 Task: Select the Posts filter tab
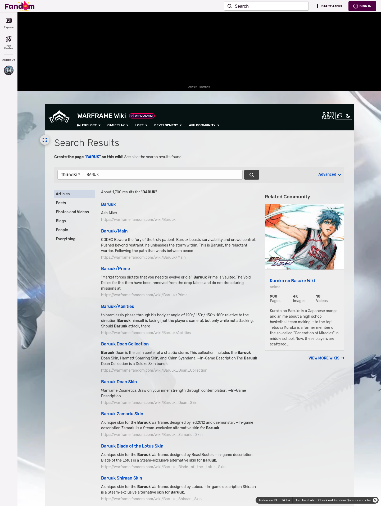(74, 203)
